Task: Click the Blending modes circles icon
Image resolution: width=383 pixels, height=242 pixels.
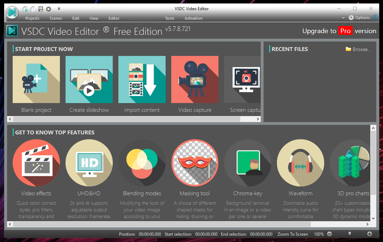Action: pyautogui.click(x=142, y=163)
